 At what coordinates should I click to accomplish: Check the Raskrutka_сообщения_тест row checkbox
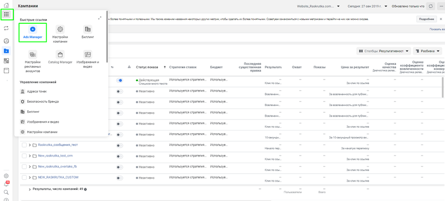click(x=24, y=145)
